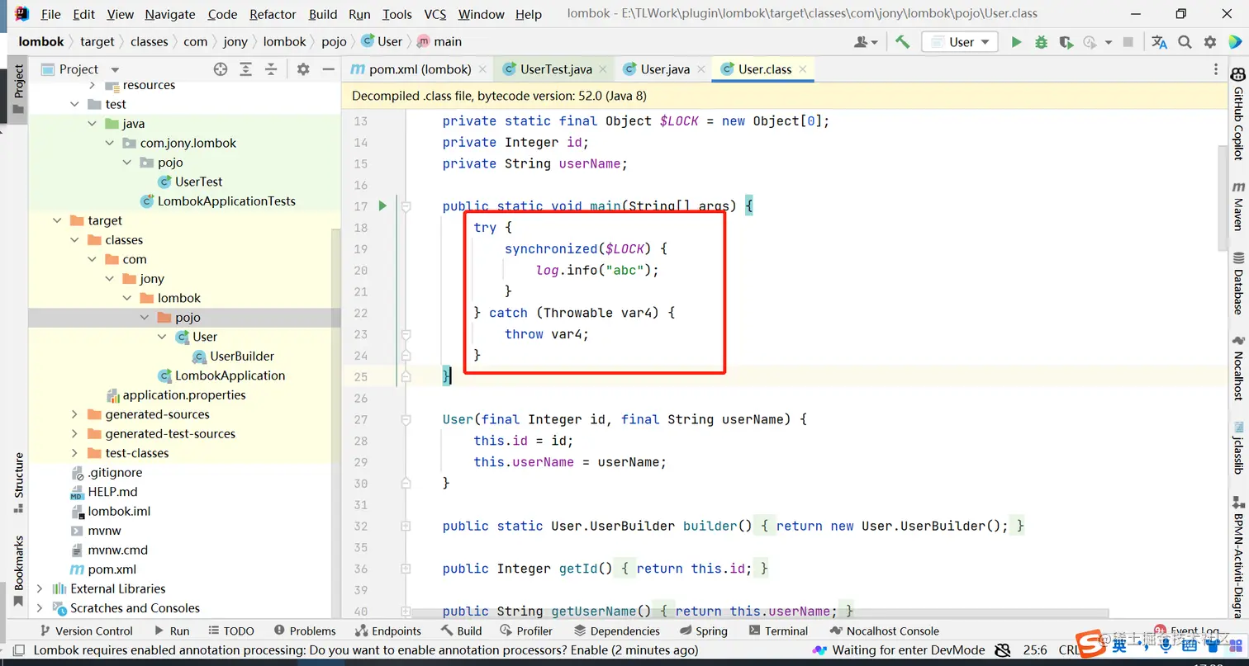The width and height of the screenshot is (1249, 666).
Task: Open Search Everywhere magnifier icon
Action: (1185, 42)
